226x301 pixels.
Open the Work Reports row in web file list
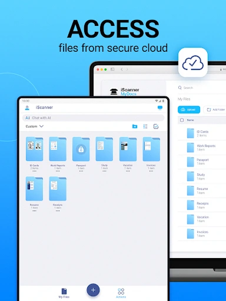coord(202,148)
